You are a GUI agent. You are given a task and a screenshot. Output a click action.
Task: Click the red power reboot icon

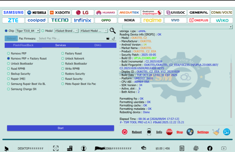click(125, 132)
